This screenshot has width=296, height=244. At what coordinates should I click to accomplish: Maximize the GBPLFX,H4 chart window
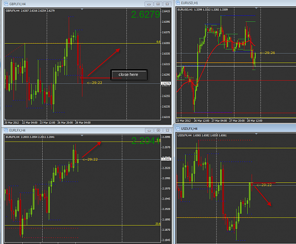(158, 4)
